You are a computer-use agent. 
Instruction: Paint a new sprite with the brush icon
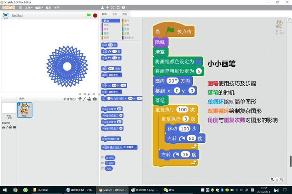[x=84, y=99]
